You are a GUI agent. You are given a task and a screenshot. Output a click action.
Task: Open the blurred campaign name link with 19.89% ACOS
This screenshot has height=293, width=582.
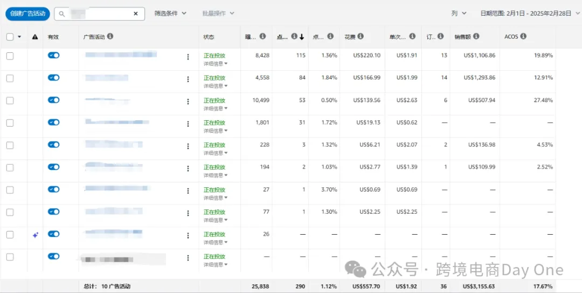121,55
